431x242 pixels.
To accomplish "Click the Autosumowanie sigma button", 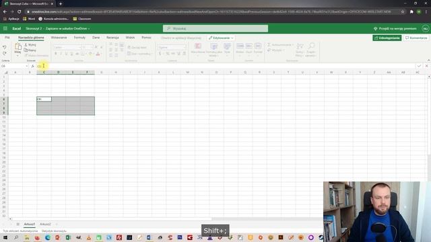I will (x=280, y=45).
